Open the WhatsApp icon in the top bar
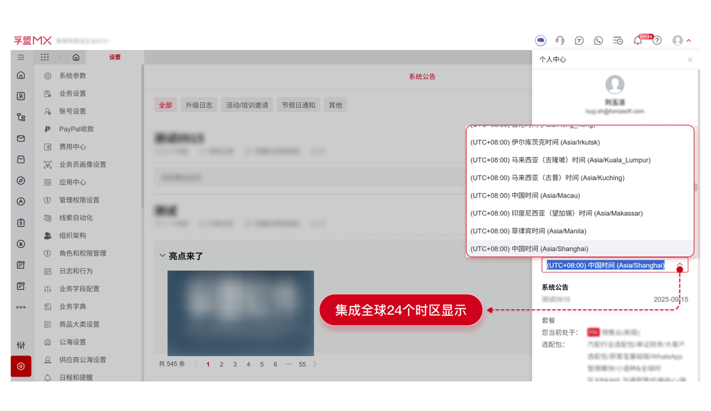The image size is (711, 411). [598, 40]
